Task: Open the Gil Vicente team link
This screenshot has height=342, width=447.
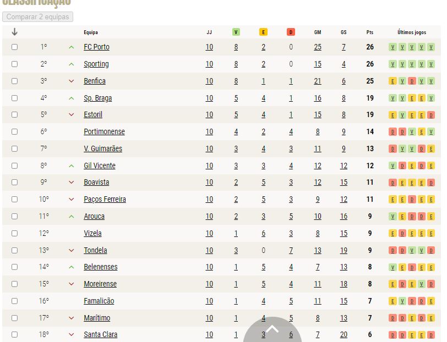Action: pos(100,166)
